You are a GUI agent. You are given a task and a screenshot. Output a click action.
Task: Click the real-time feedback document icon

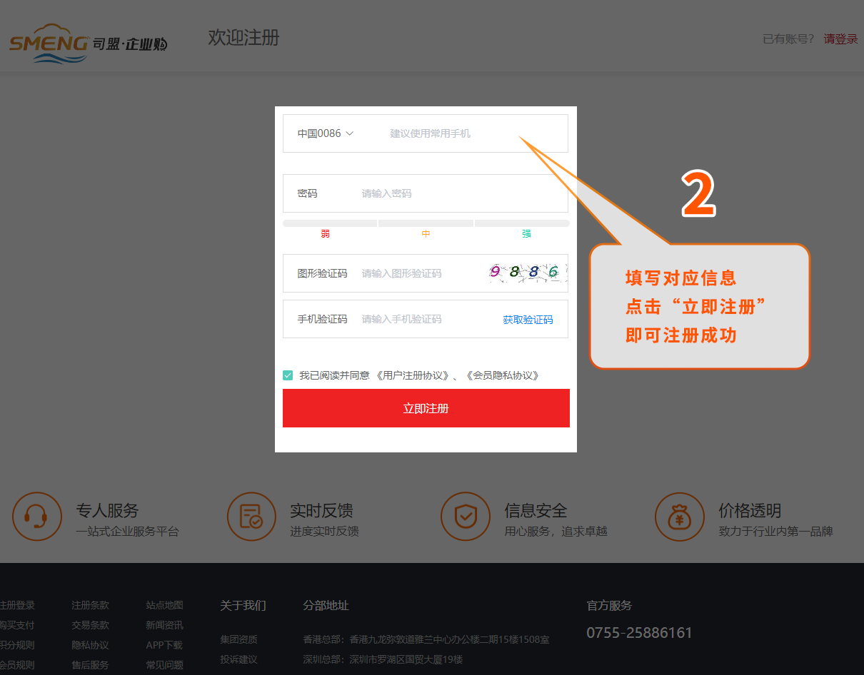pos(251,517)
